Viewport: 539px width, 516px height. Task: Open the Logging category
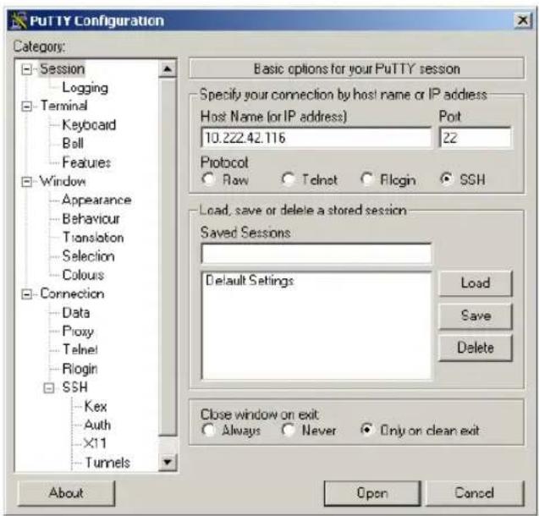pos(85,88)
